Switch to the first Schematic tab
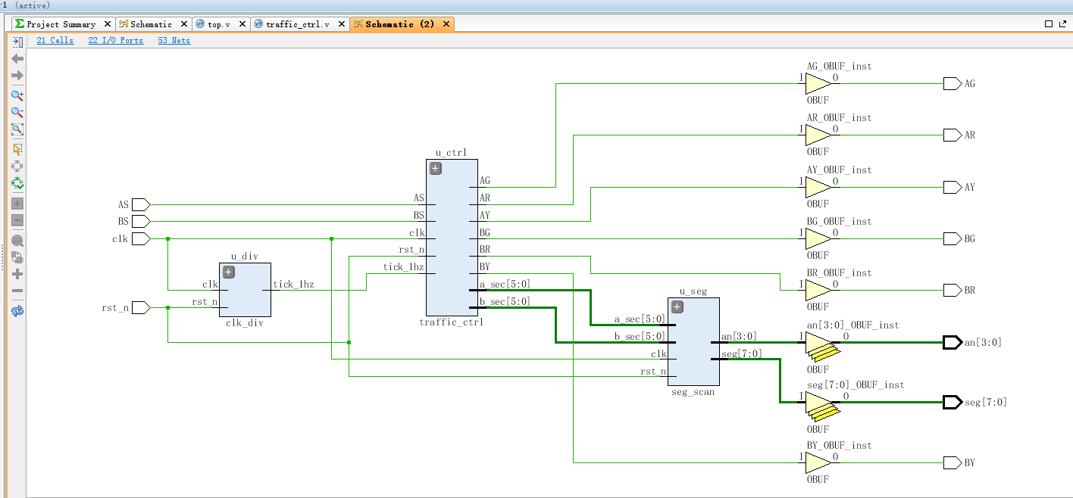The width and height of the screenshot is (1073, 498). 151,24
